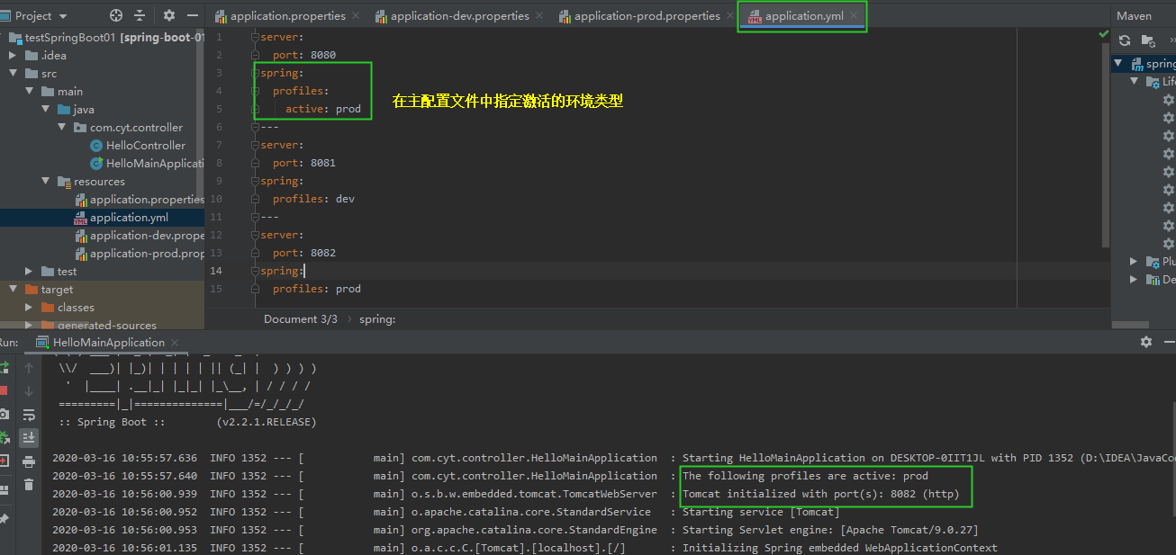Image resolution: width=1176 pixels, height=555 pixels.
Task: Hide the Project tool window
Action: click(193, 15)
